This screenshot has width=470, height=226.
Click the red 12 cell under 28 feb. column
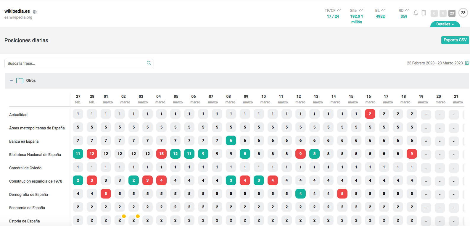point(92,154)
